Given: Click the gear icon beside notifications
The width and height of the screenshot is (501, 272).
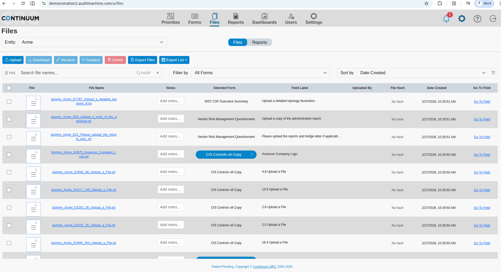Looking at the screenshot, I should coord(462,18).
